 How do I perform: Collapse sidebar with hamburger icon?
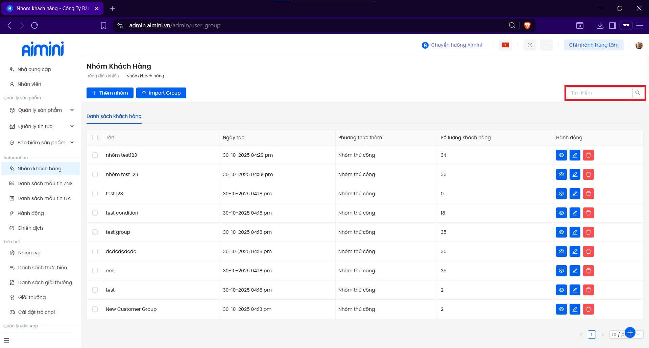click(6, 341)
